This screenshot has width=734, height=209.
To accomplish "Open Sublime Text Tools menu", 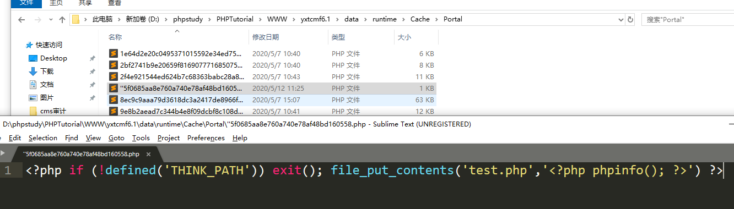I will point(141,138).
